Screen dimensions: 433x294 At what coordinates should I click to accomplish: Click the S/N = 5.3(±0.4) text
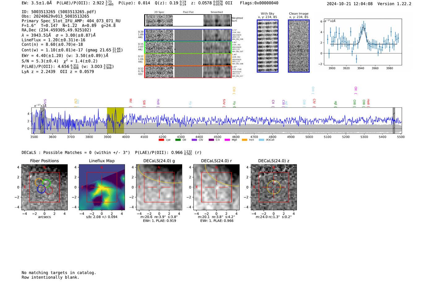tap(40, 61)
